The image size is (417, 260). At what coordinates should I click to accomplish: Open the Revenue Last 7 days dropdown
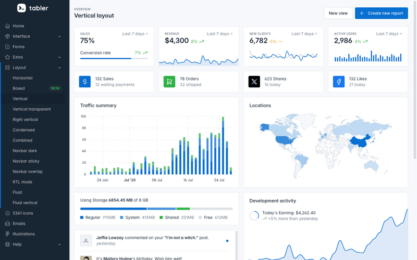coord(219,34)
